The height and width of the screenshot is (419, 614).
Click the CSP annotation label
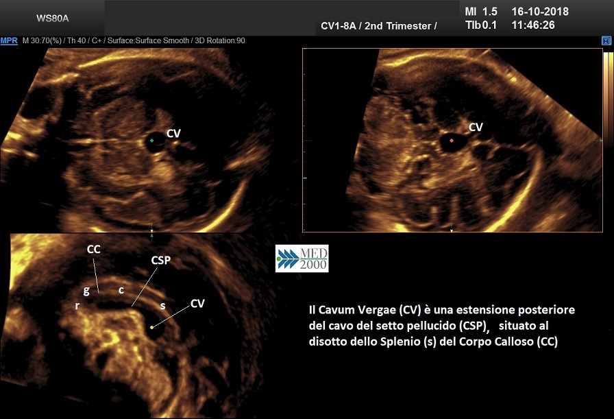pyautogui.click(x=161, y=261)
